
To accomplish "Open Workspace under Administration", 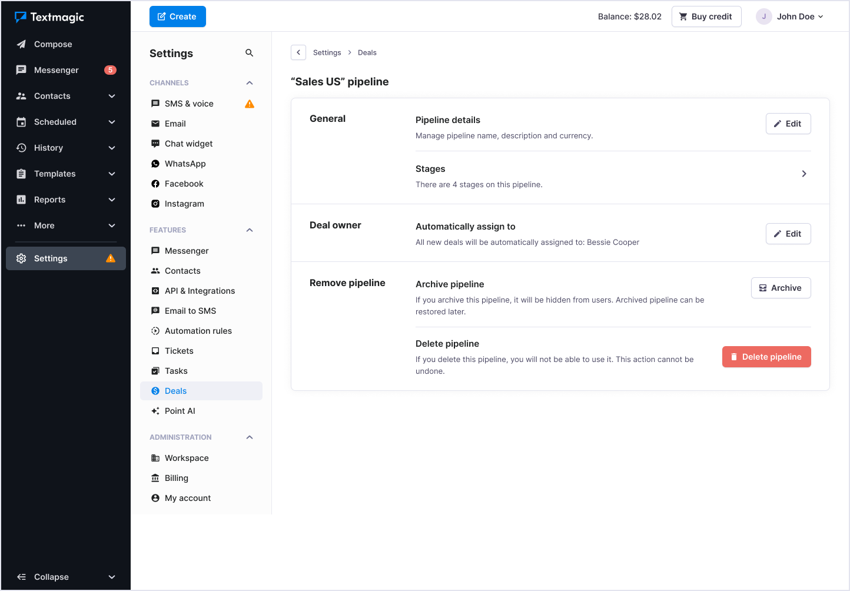I will 187,457.
